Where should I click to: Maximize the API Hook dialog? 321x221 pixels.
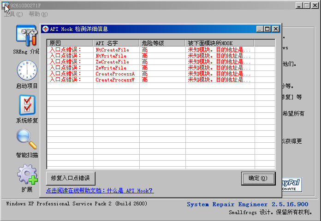(267, 29)
